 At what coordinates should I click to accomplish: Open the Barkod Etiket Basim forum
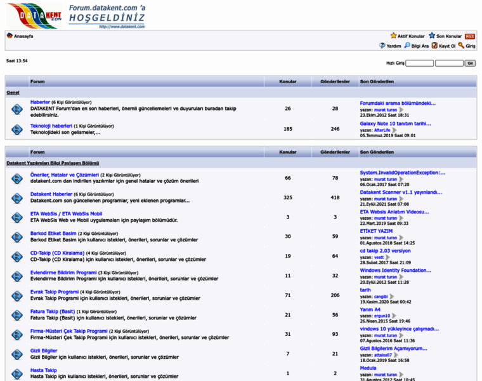[53, 233]
